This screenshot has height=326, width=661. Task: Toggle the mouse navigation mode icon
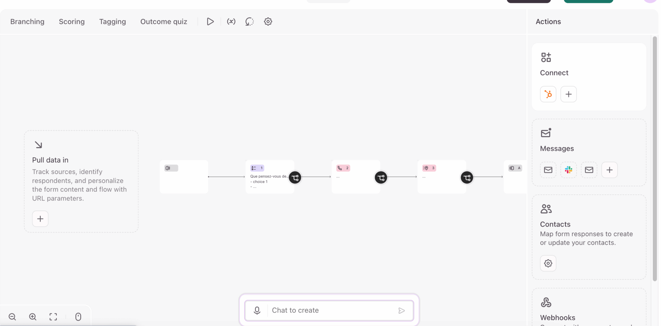(x=78, y=317)
